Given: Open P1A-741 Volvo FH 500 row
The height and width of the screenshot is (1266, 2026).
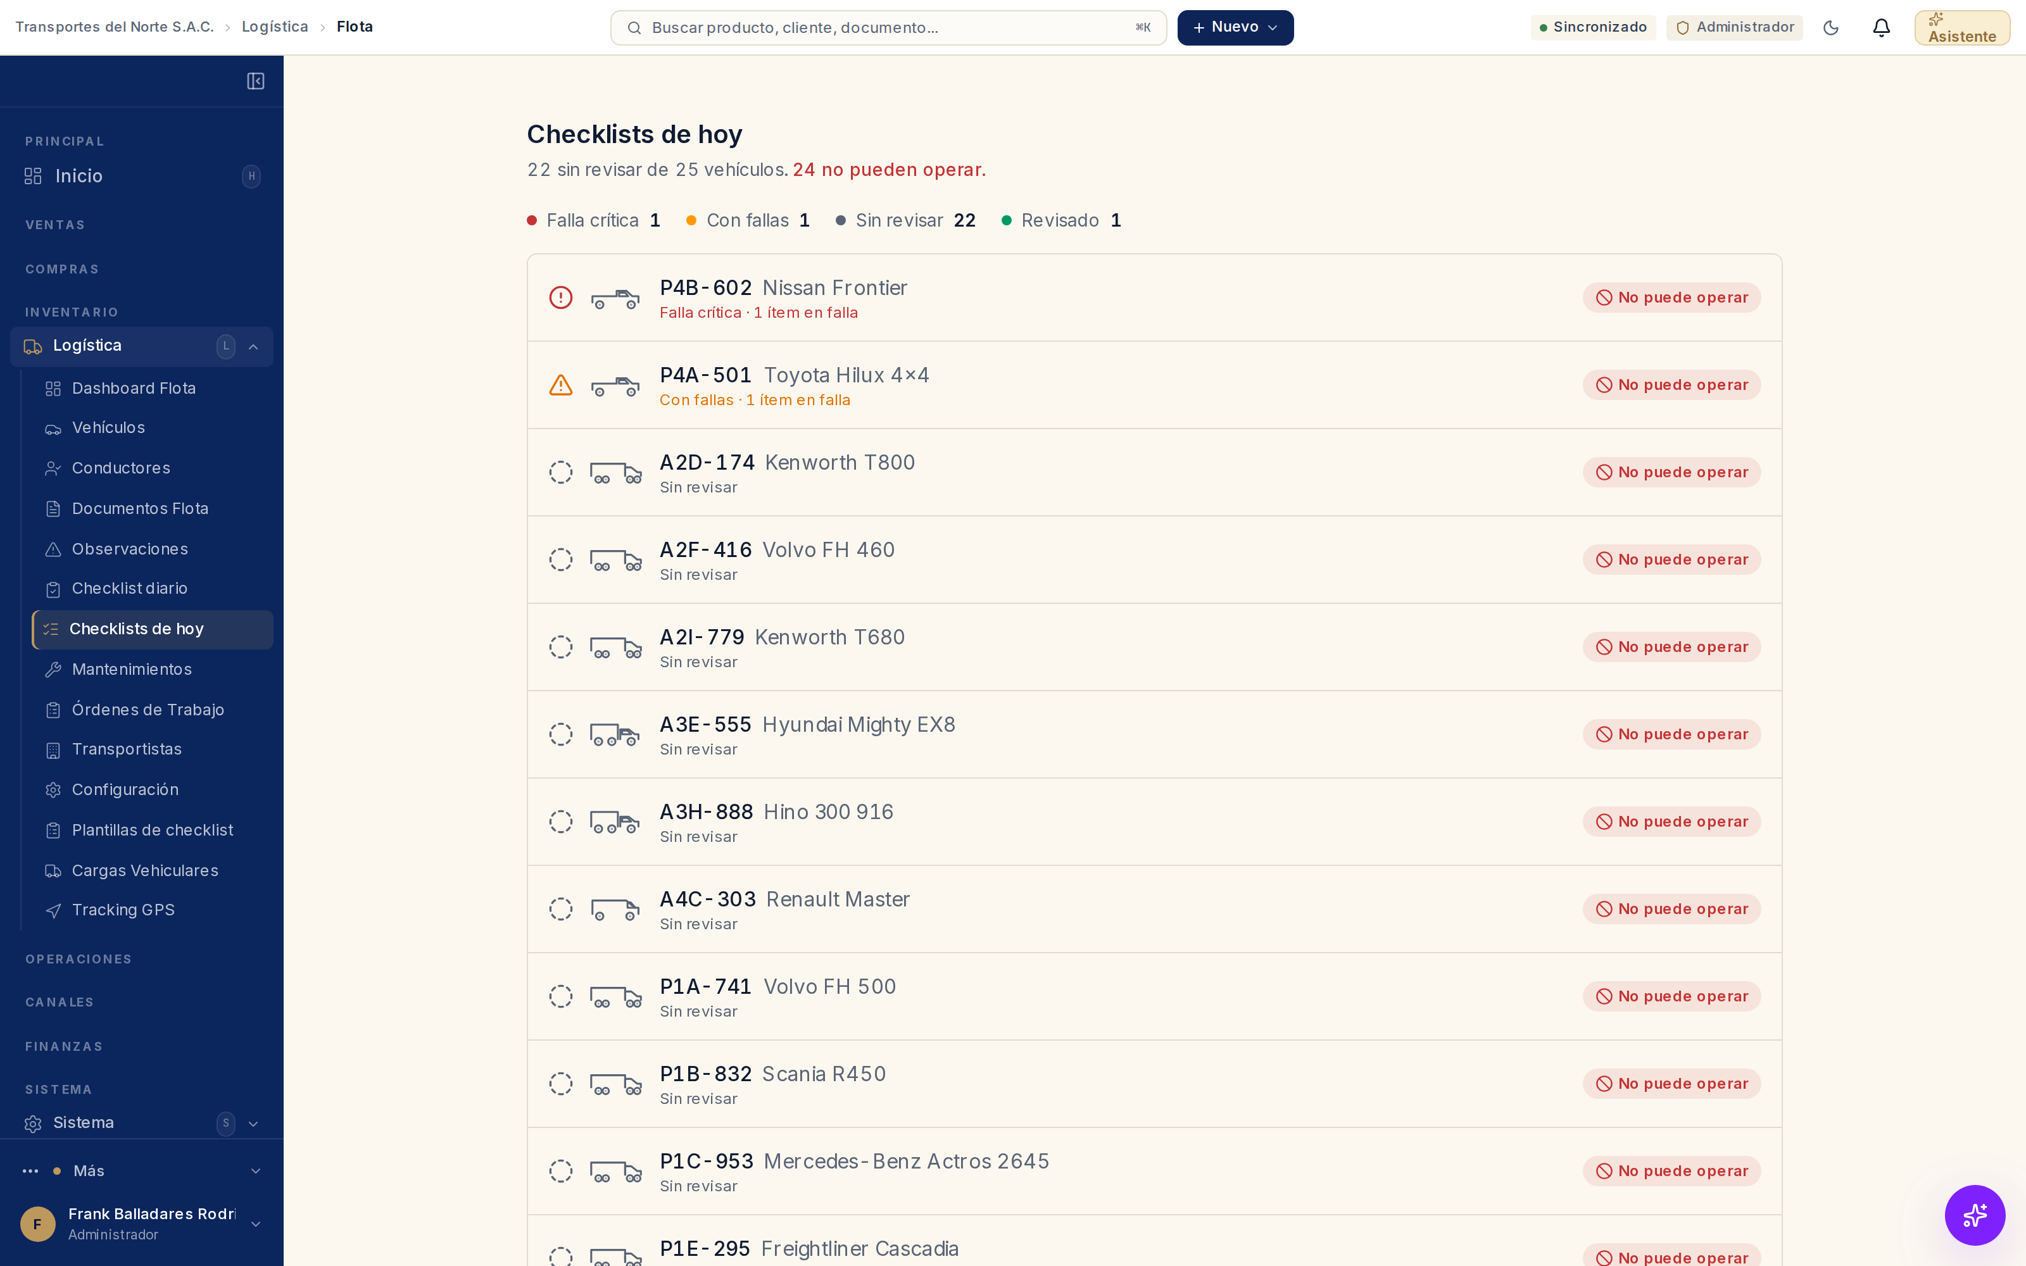Looking at the screenshot, I should [x=1154, y=996].
